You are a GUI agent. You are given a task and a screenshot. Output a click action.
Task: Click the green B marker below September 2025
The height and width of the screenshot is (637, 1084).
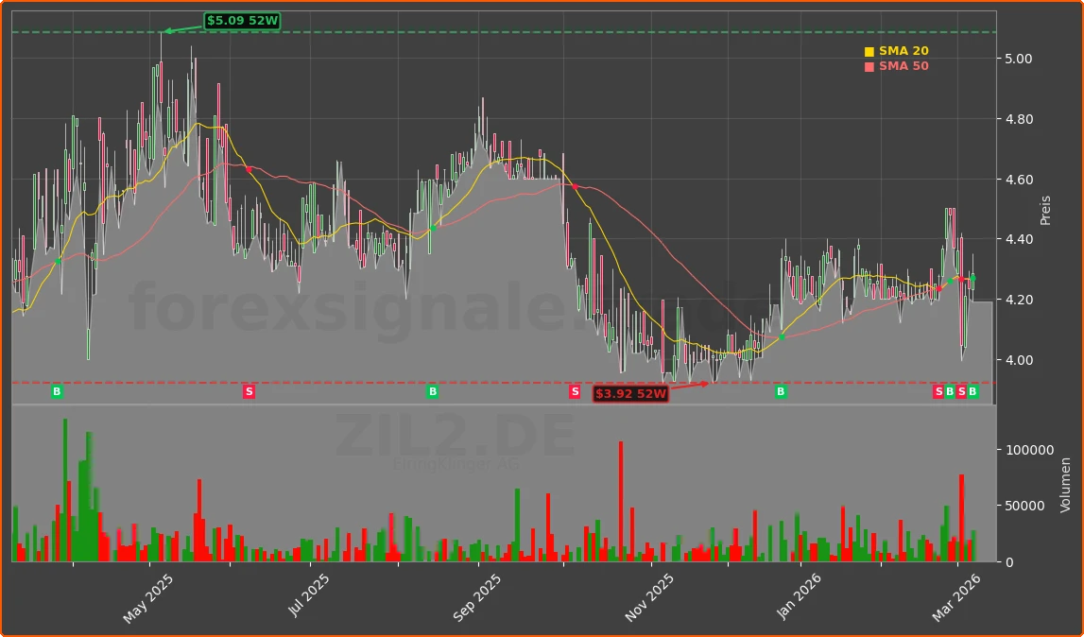(x=432, y=390)
